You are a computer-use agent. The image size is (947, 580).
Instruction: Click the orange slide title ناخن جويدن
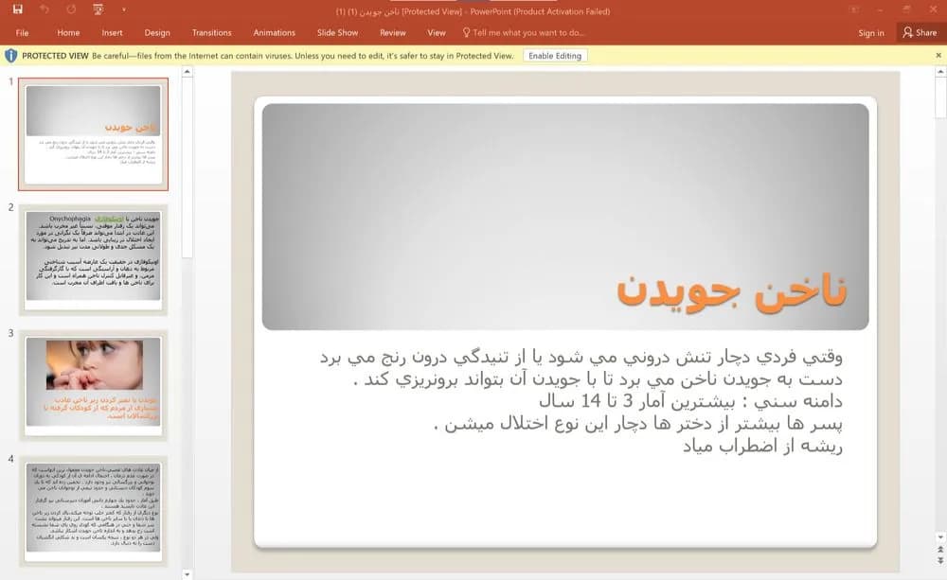(731, 292)
